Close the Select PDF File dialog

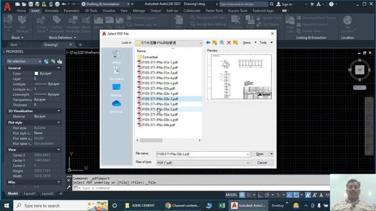point(273,34)
